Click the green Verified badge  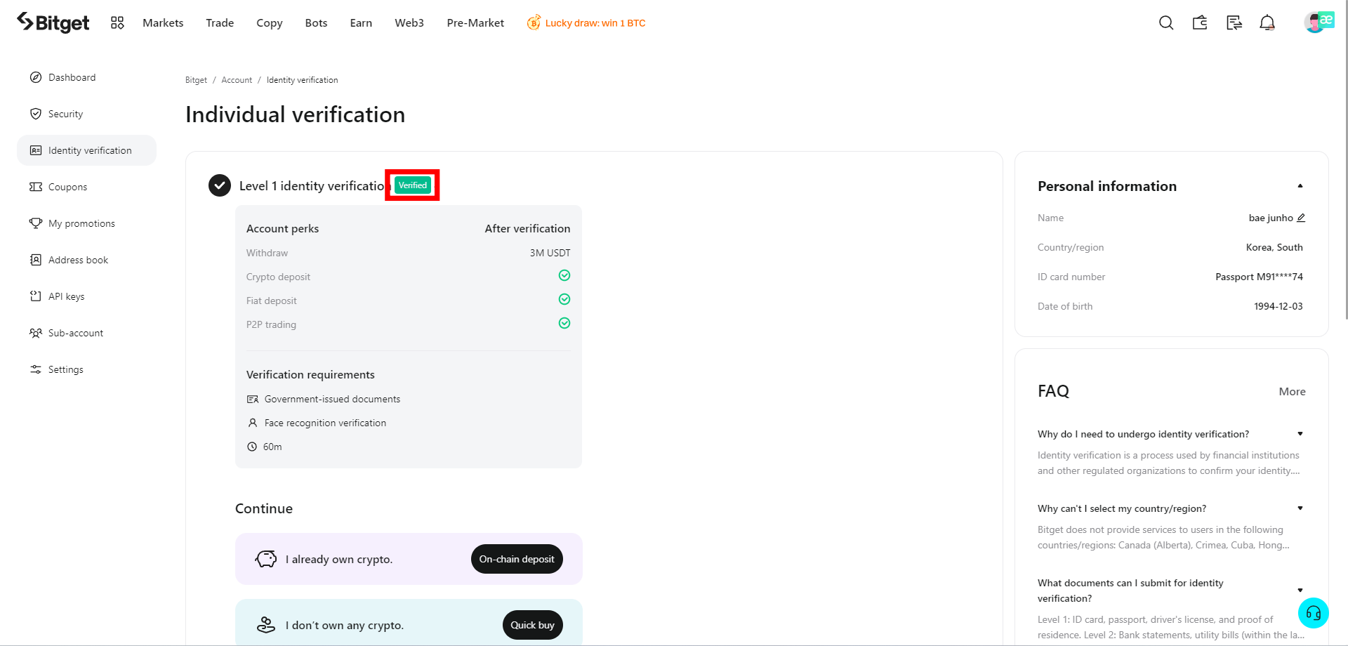click(413, 185)
